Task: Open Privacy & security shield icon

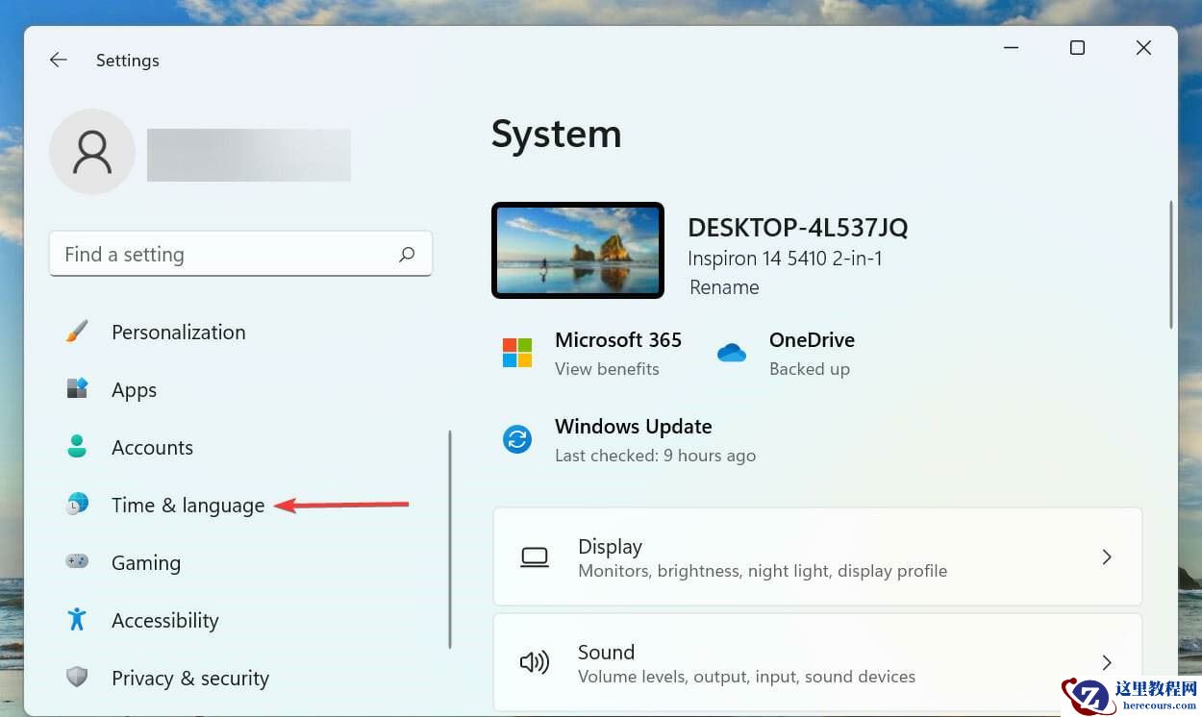Action: (x=77, y=678)
